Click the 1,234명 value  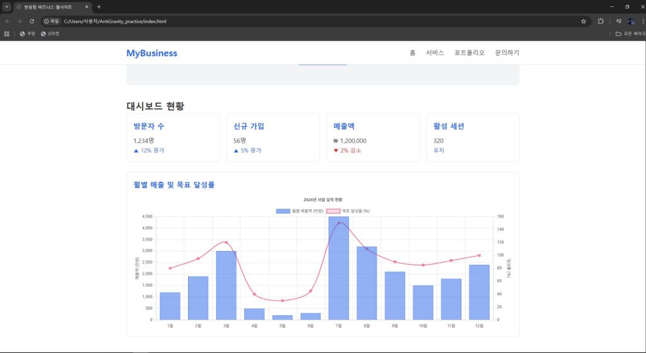tap(144, 141)
